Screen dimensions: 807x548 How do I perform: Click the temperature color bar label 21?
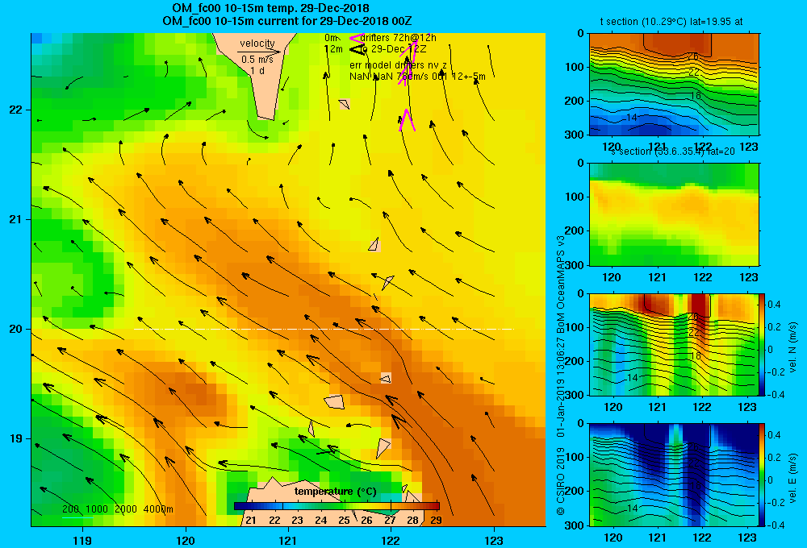pyautogui.click(x=251, y=521)
